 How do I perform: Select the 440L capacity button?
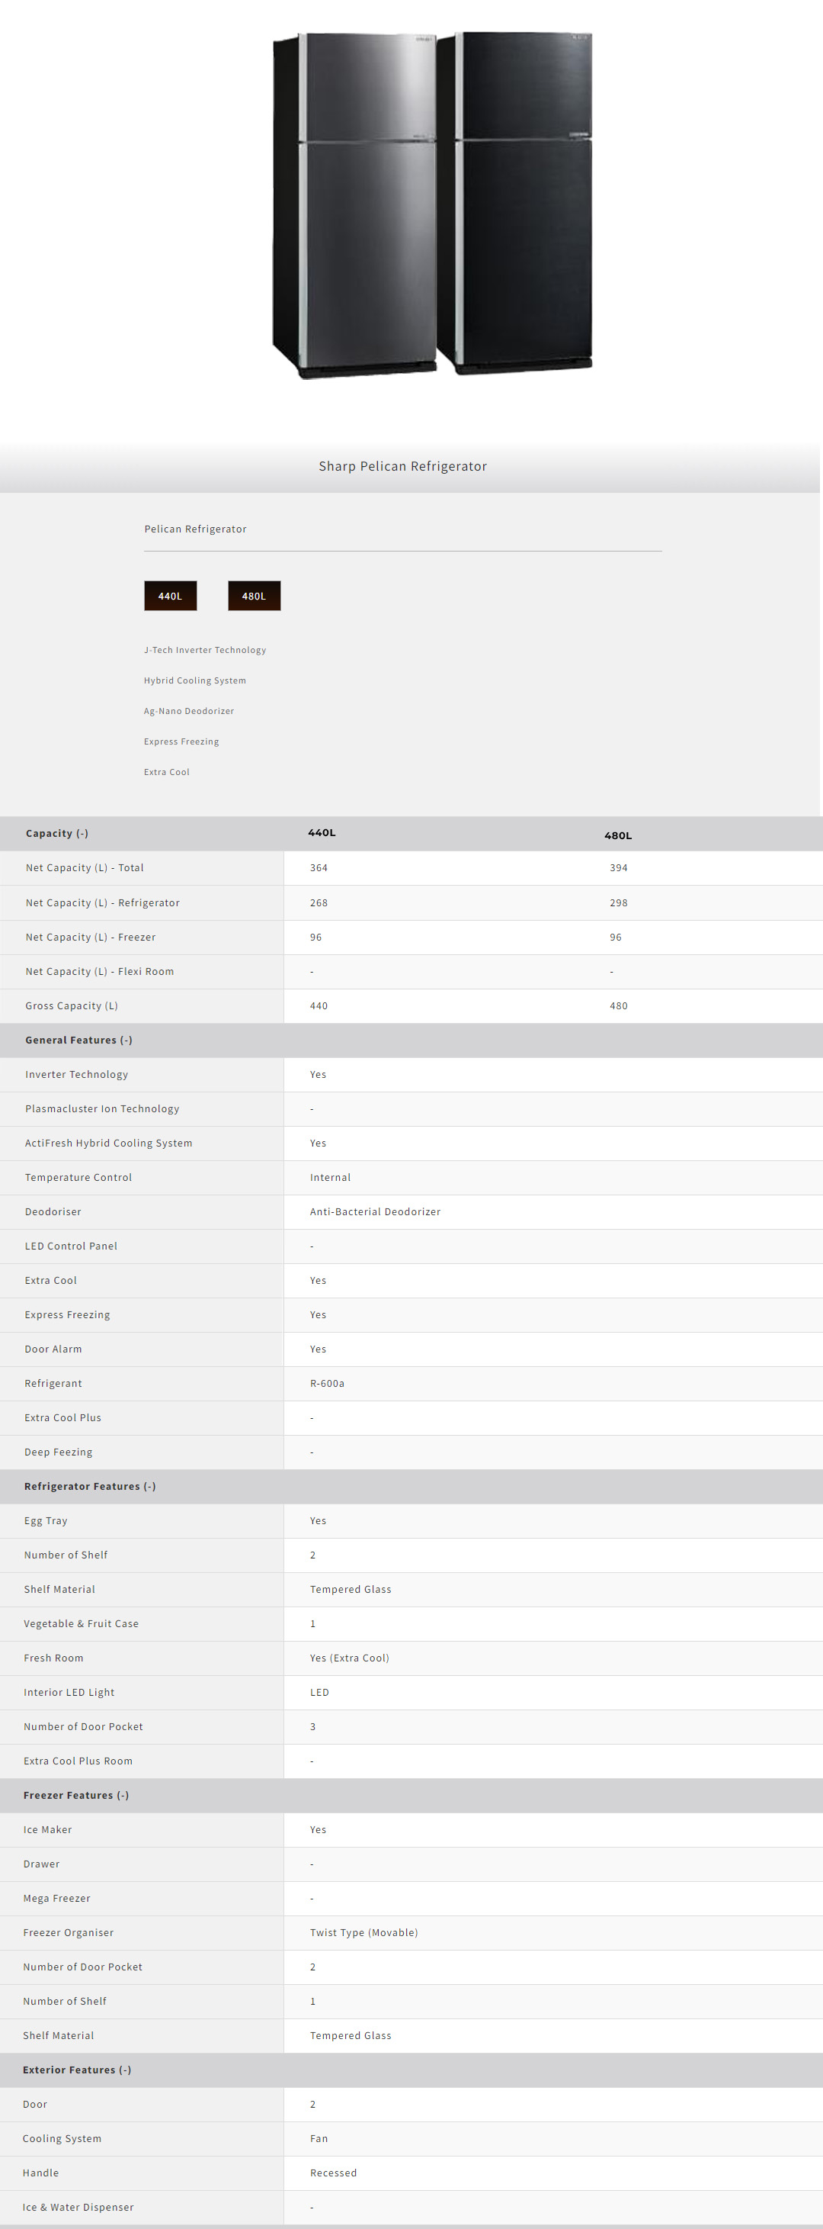click(170, 597)
